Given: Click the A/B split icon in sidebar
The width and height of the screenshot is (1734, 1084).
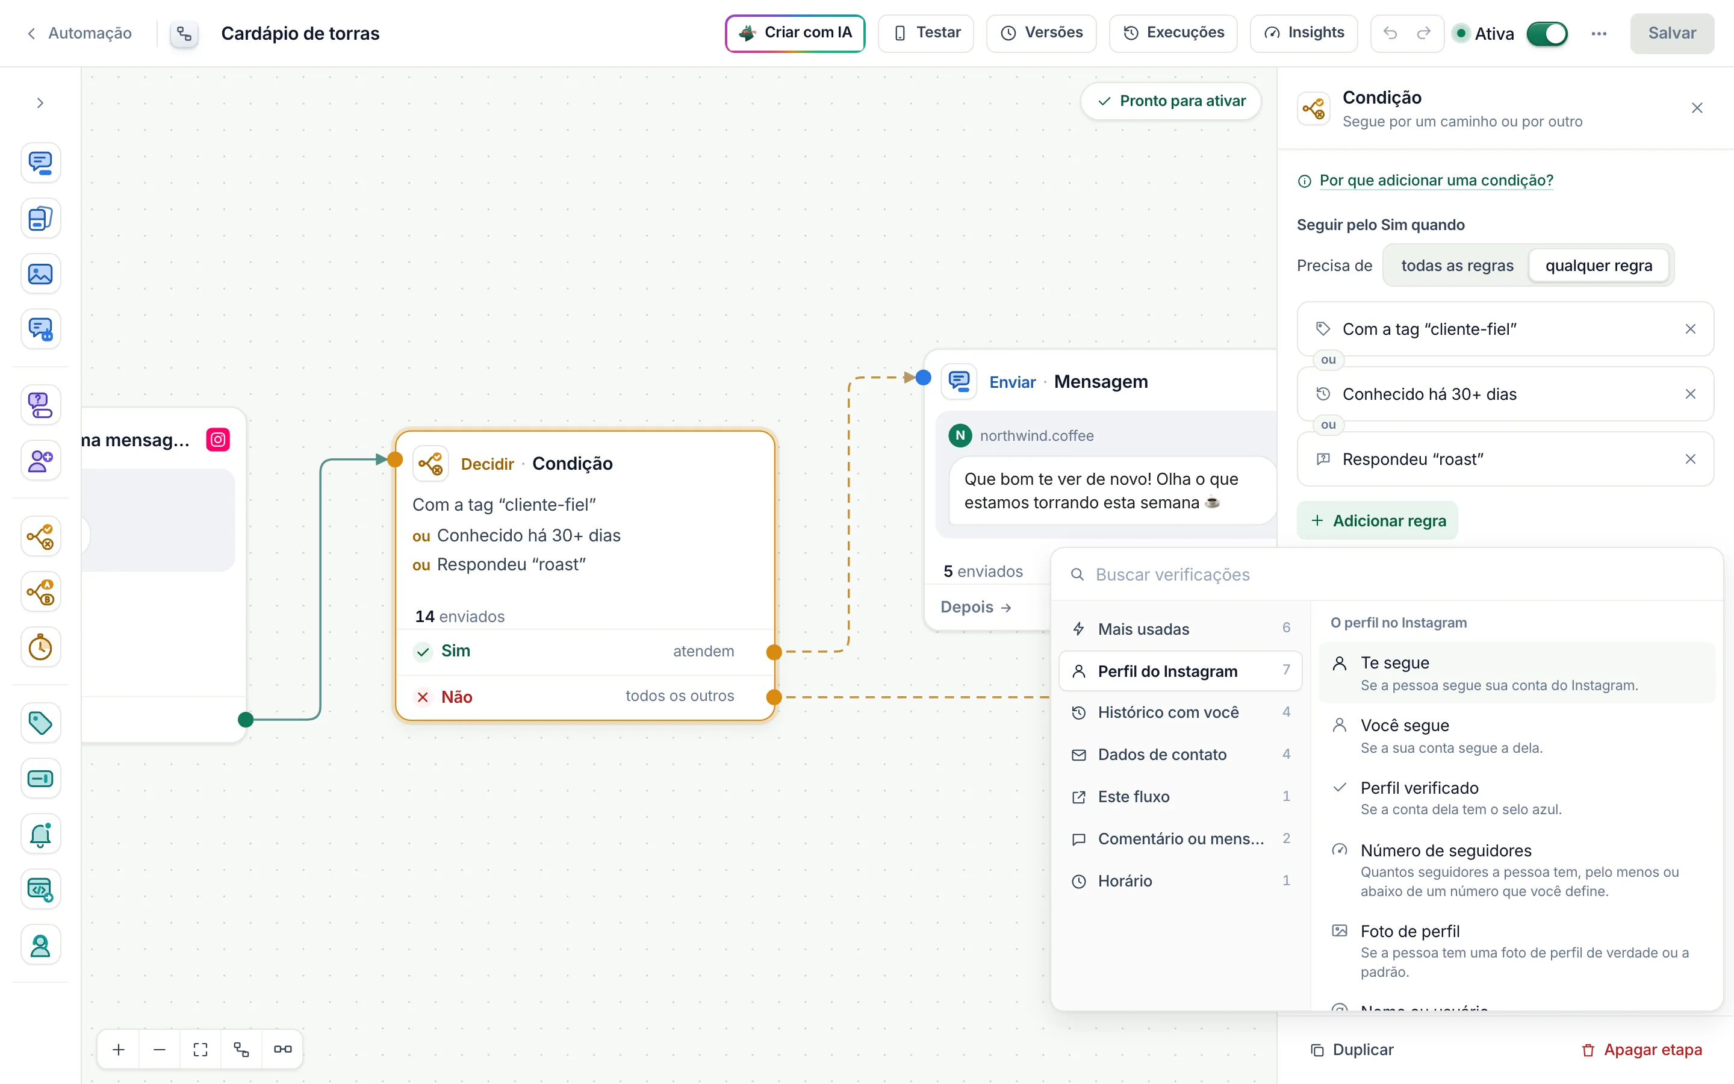Looking at the screenshot, I should (x=40, y=592).
